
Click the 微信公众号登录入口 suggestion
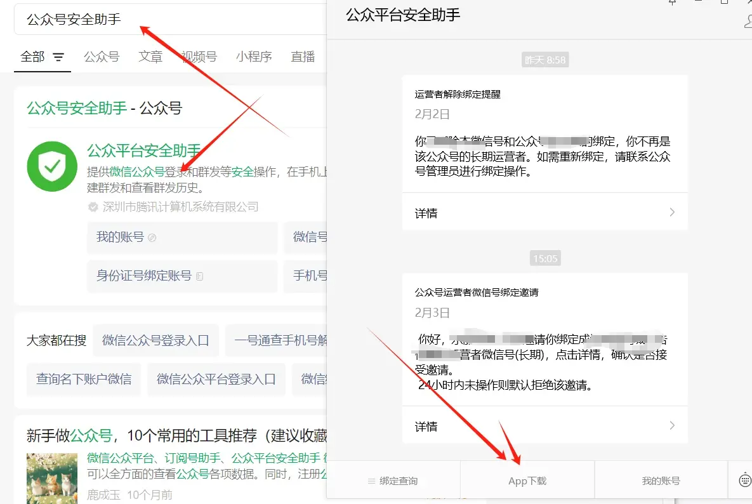coord(156,340)
